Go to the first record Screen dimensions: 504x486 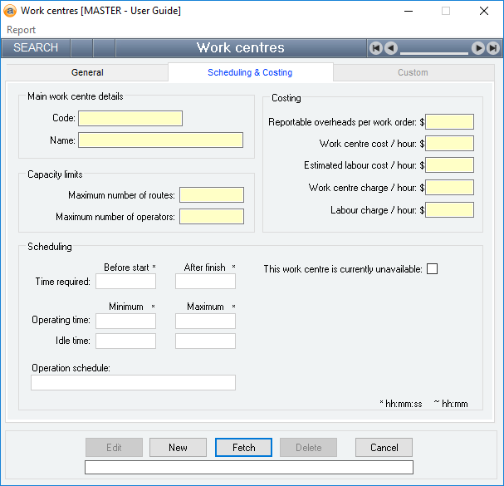point(376,48)
